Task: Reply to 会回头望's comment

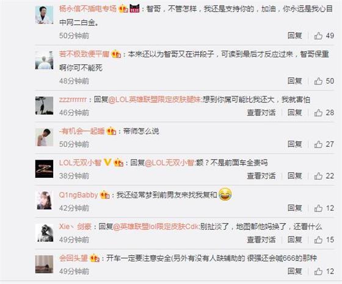Action: point(294,271)
